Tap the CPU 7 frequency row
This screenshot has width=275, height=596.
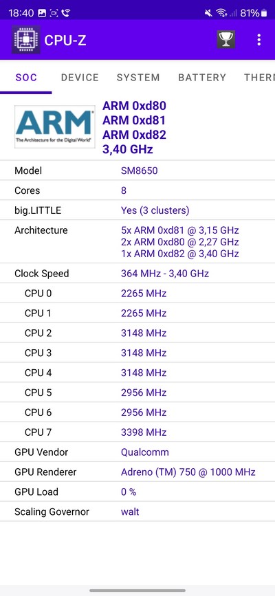click(x=137, y=432)
